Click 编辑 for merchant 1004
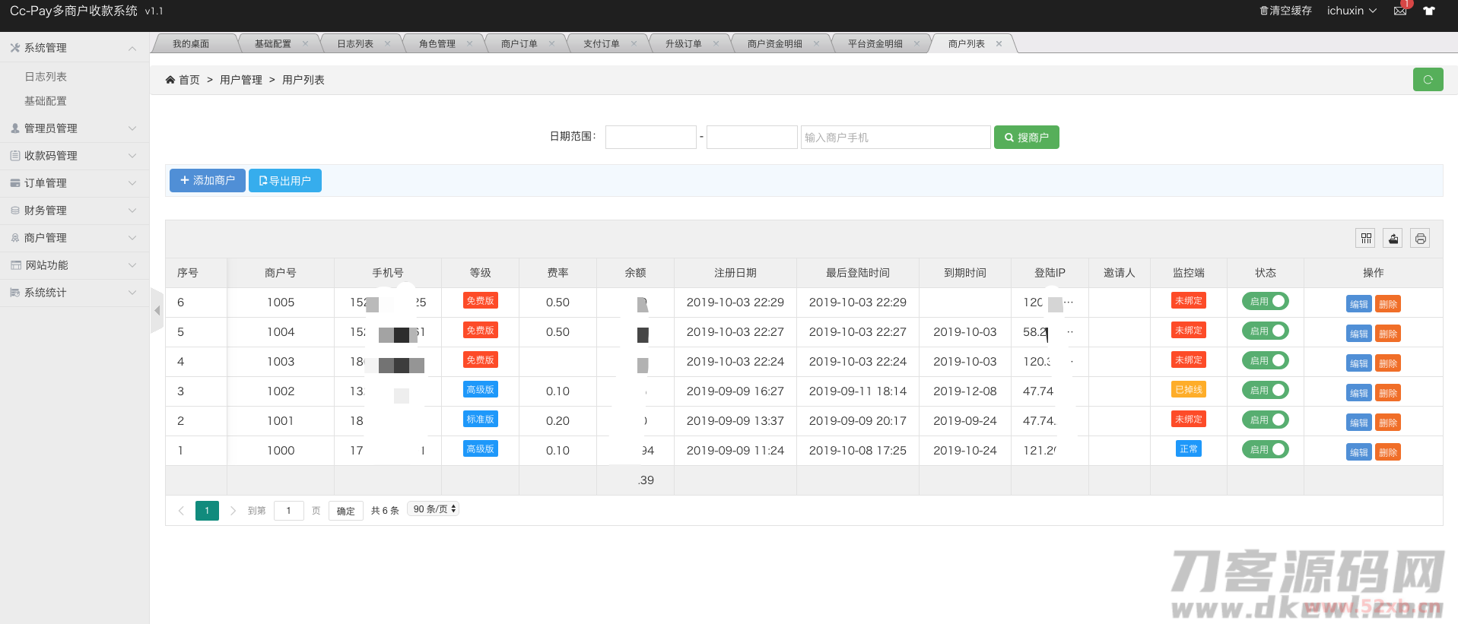 click(x=1358, y=334)
